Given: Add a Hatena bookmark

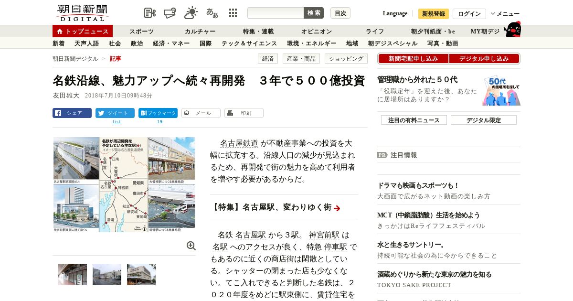Looking at the screenshot, I should (158, 113).
